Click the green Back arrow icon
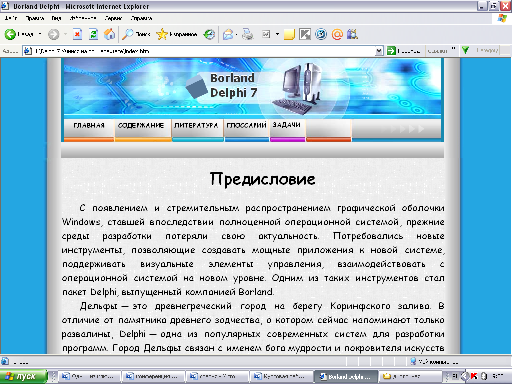 pyautogui.click(x=10, y=34)
